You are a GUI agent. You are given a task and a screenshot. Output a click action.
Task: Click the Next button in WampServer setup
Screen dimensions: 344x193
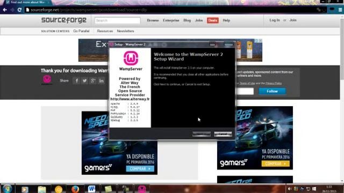point(202,134)
